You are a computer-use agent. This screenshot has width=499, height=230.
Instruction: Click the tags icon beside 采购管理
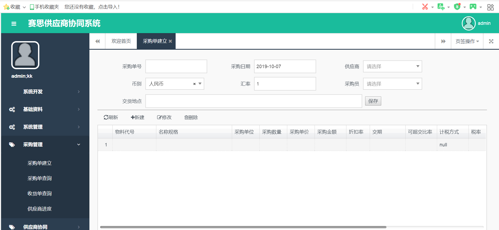(12, 145)
